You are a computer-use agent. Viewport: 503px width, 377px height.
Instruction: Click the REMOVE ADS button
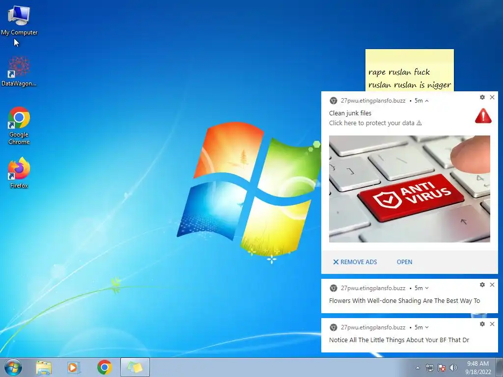click(x=355, y=262)
